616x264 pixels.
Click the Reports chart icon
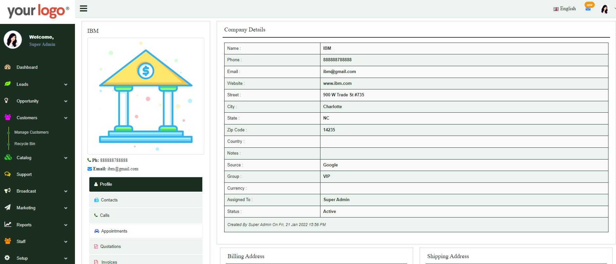click(8, 224)
